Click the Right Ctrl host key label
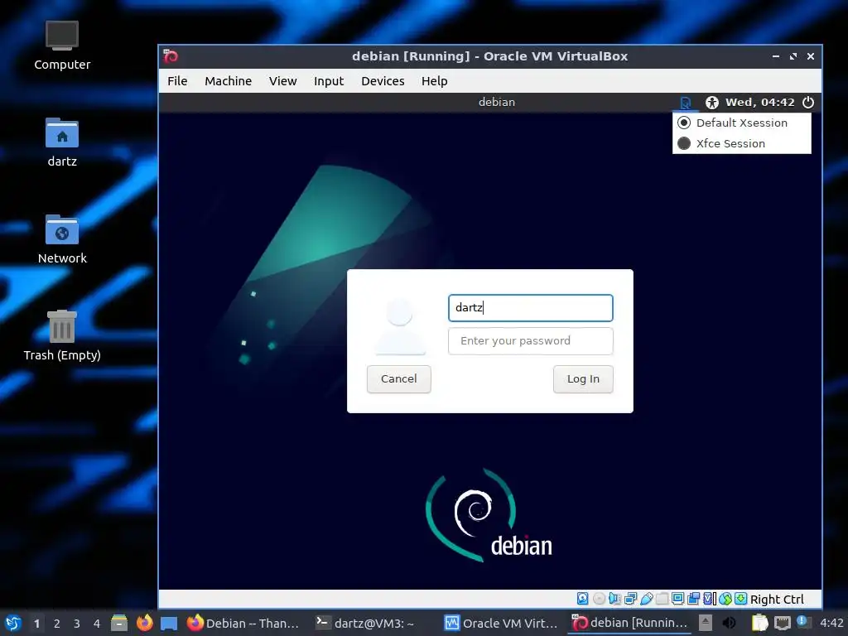Viewport: 848px width, 636px height. coord(777,600)
